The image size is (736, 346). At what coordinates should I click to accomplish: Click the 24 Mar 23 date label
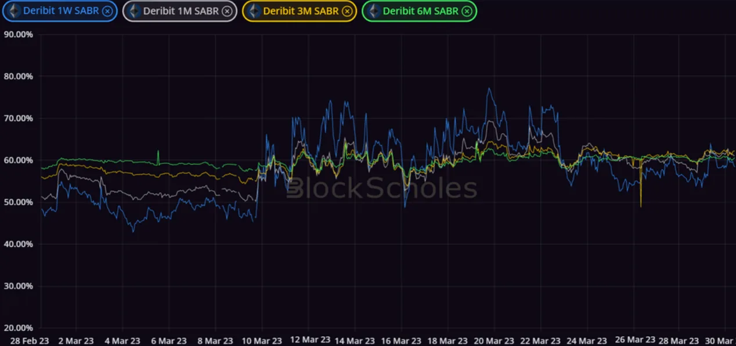(x=587, y=341)
